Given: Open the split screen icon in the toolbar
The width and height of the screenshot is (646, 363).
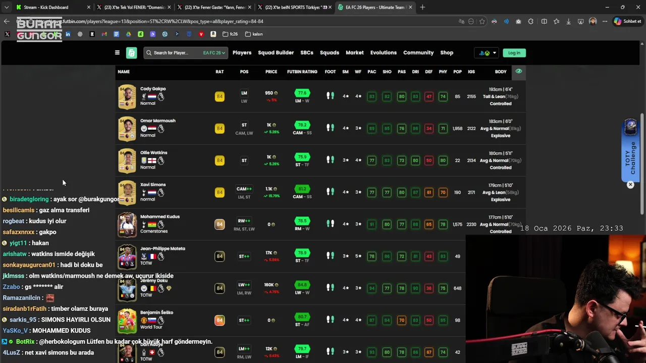Looking at the screenshot, I should click(544, 21).
